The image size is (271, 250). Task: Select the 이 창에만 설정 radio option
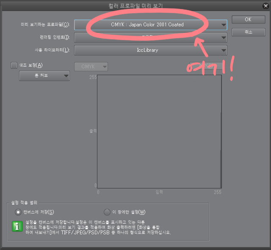[x=107, y=212]
